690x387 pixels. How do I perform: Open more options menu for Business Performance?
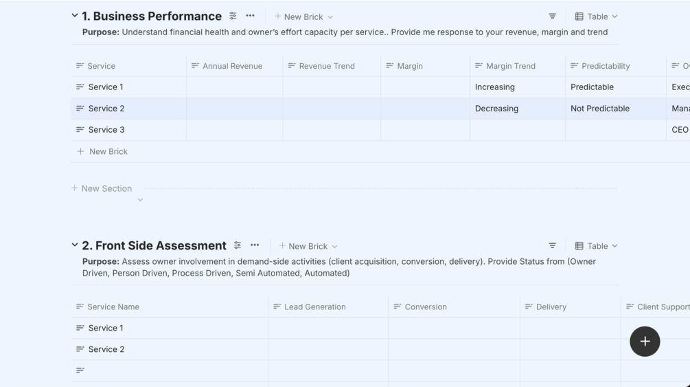(x=250, y=16)
